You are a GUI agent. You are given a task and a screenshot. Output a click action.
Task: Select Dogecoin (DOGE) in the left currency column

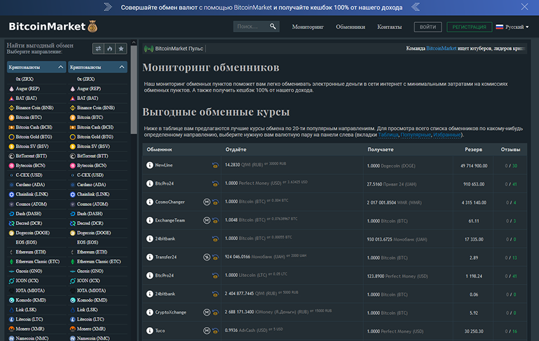(32, 233)
